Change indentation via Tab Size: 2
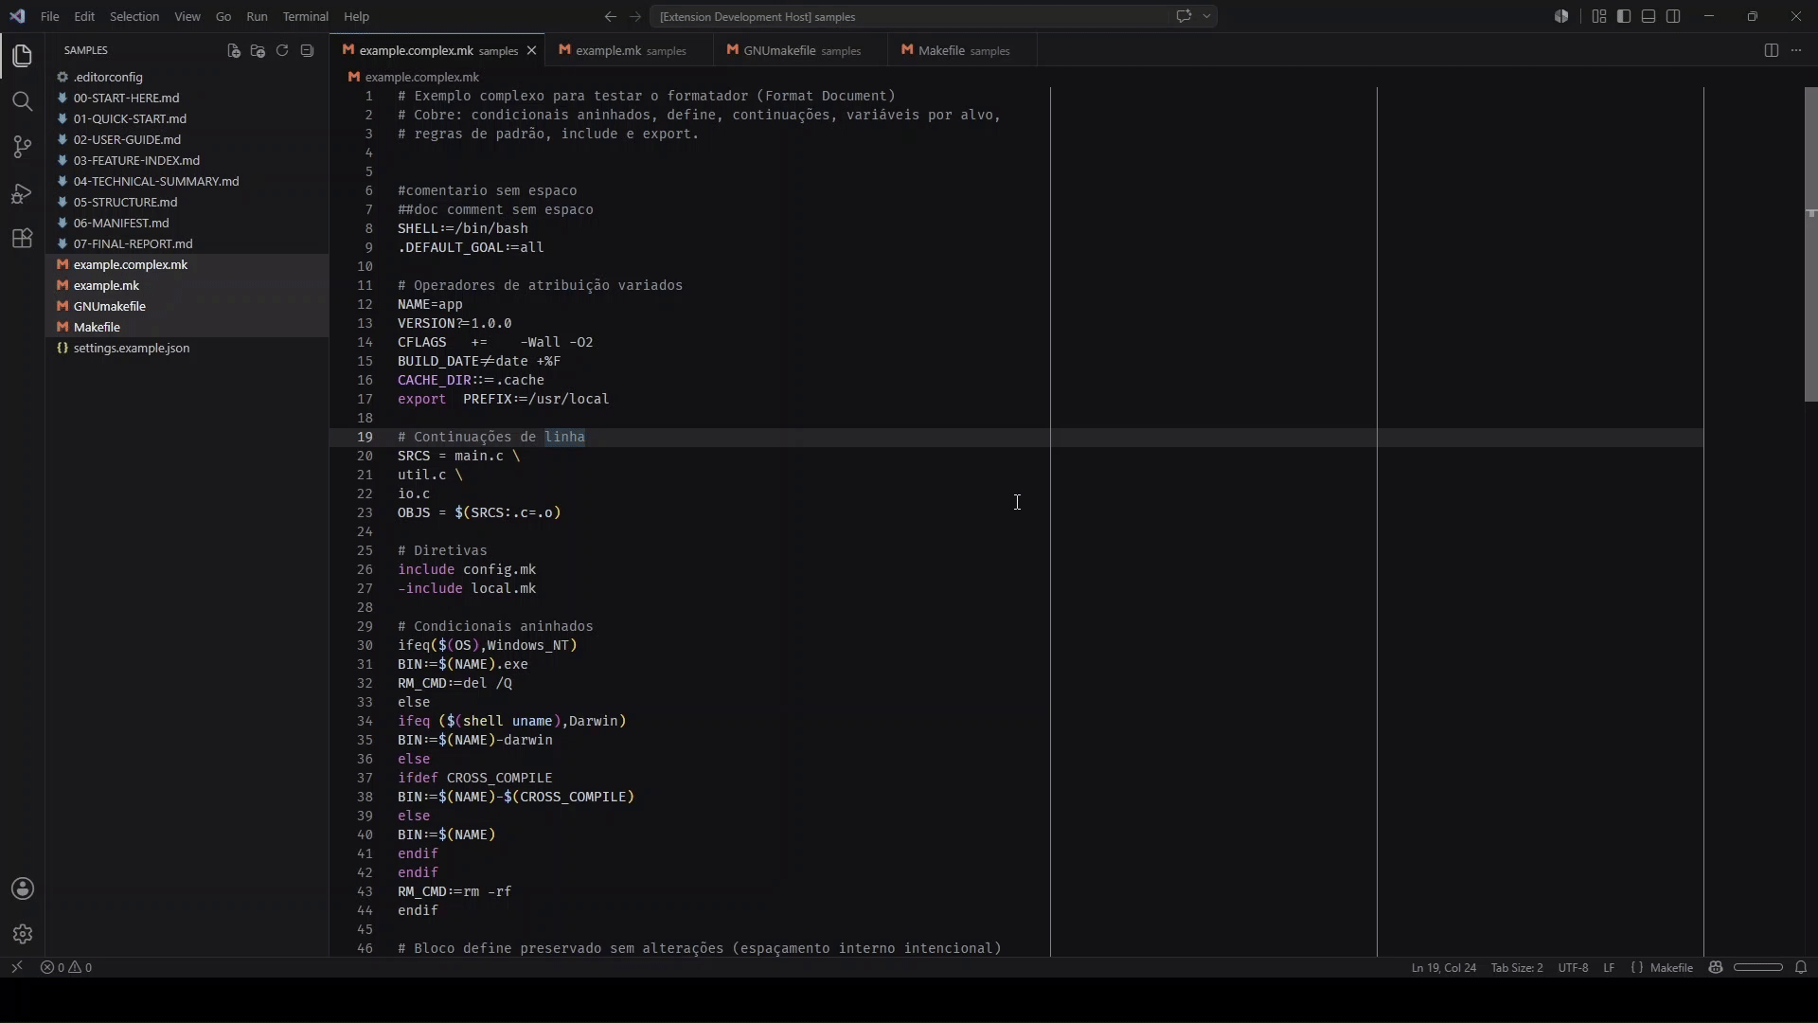Image resolution: width=1818 pixels, height=1023 pixels. 1516,967
